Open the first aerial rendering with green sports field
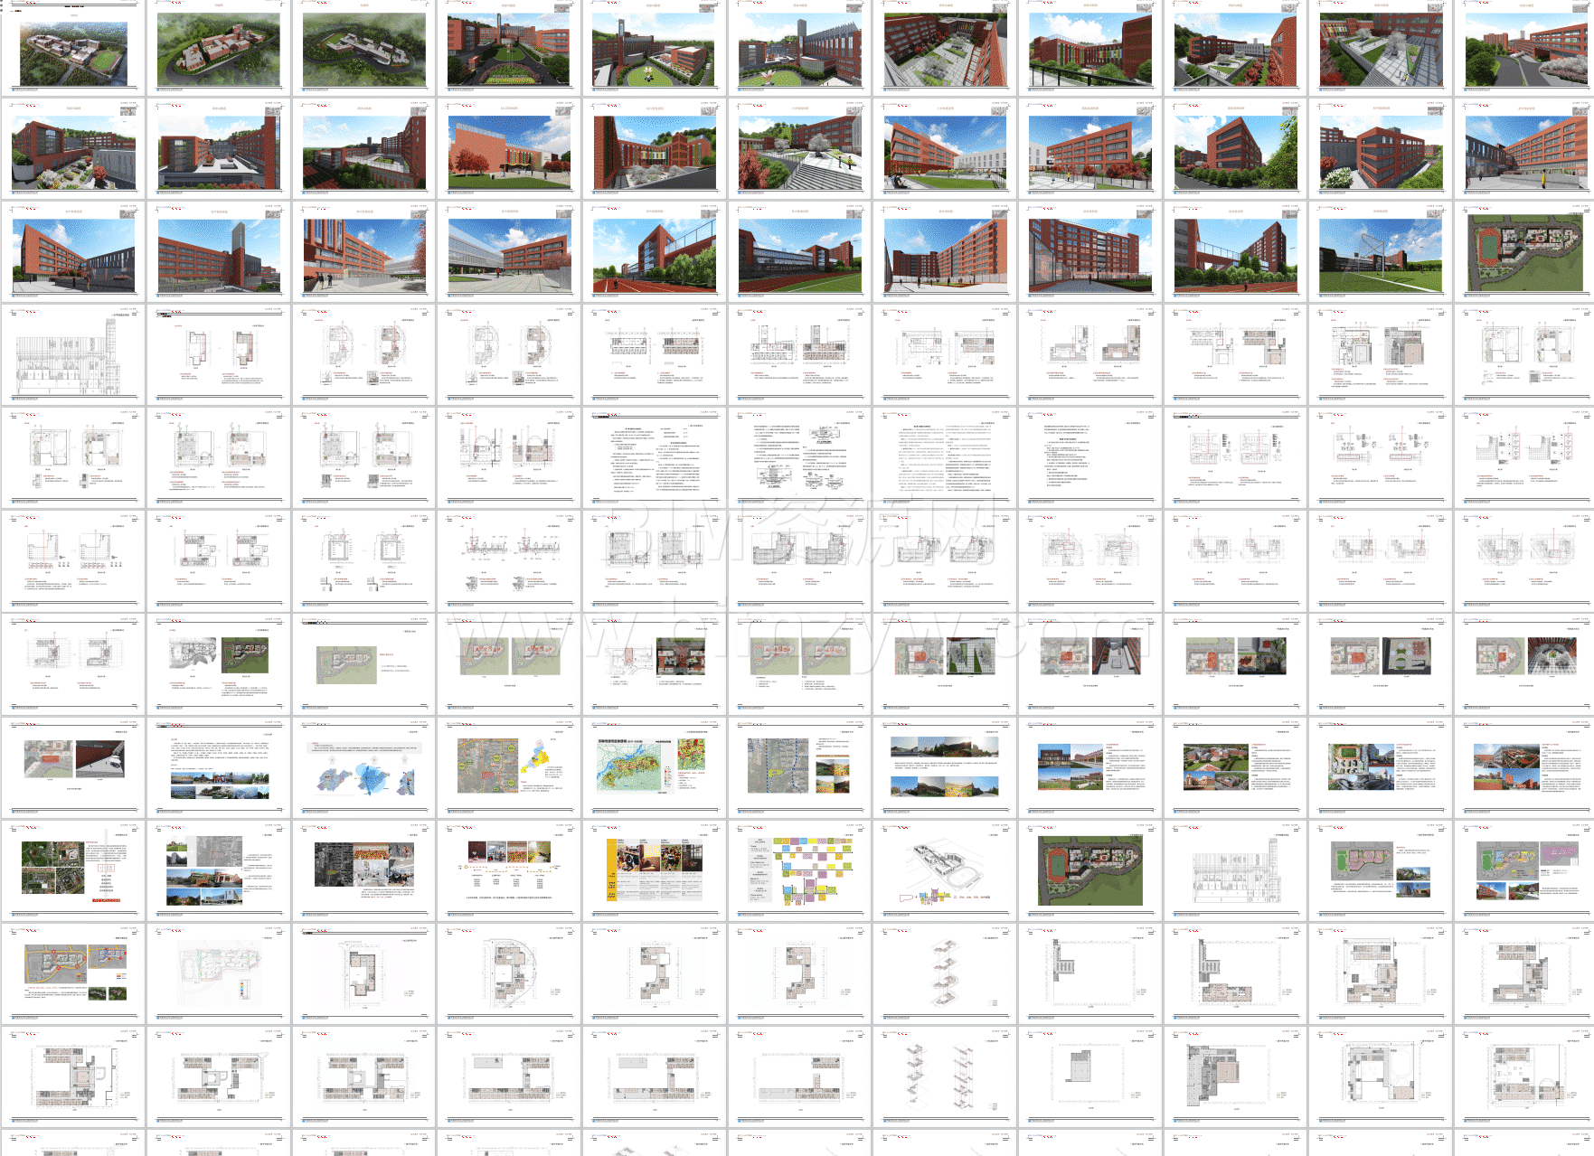Viewport: 1594px width, 1156px height. click(73, 48)
